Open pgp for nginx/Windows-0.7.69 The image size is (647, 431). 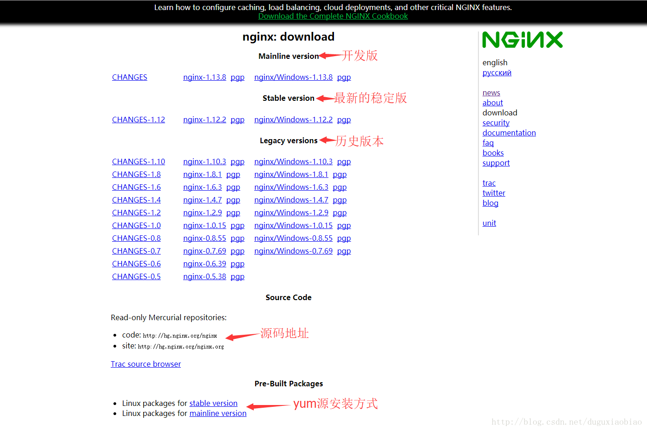344,251
